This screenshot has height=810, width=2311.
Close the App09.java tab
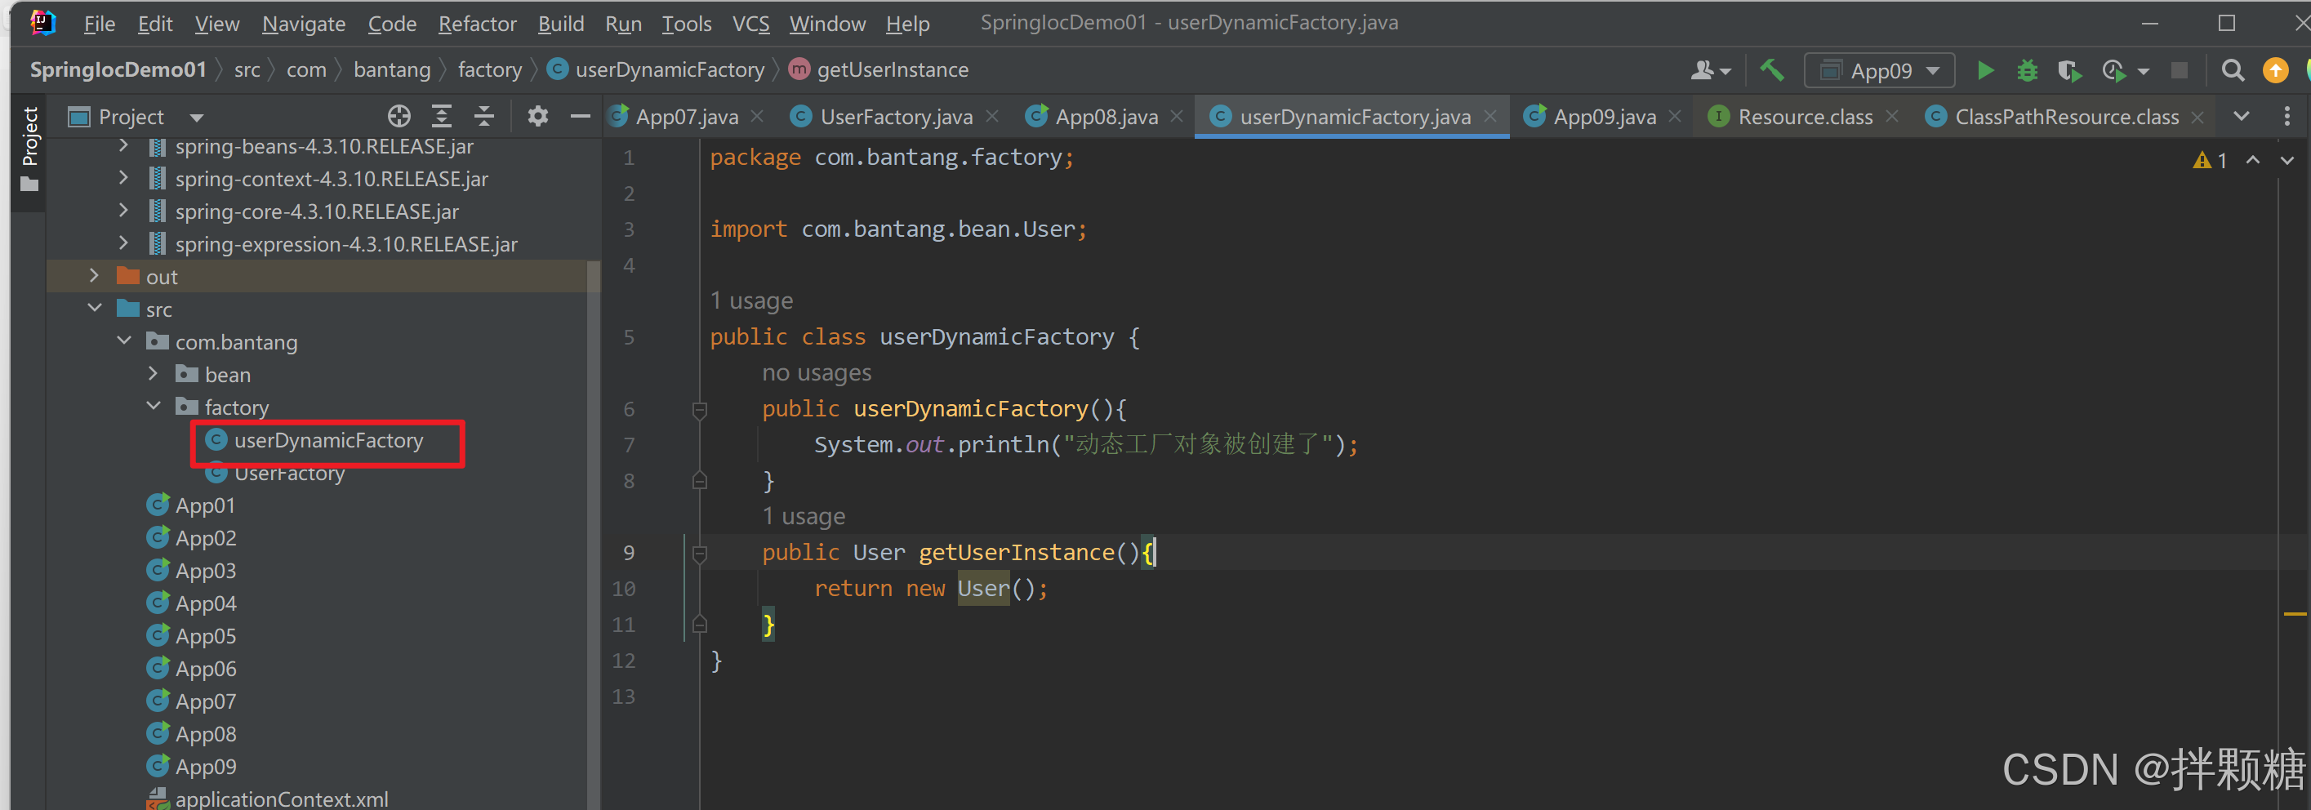[1675, 117]
